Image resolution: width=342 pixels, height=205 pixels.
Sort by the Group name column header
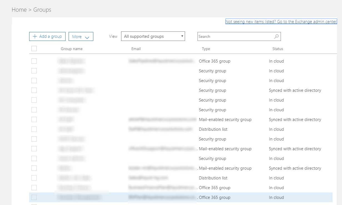point(72,49)
